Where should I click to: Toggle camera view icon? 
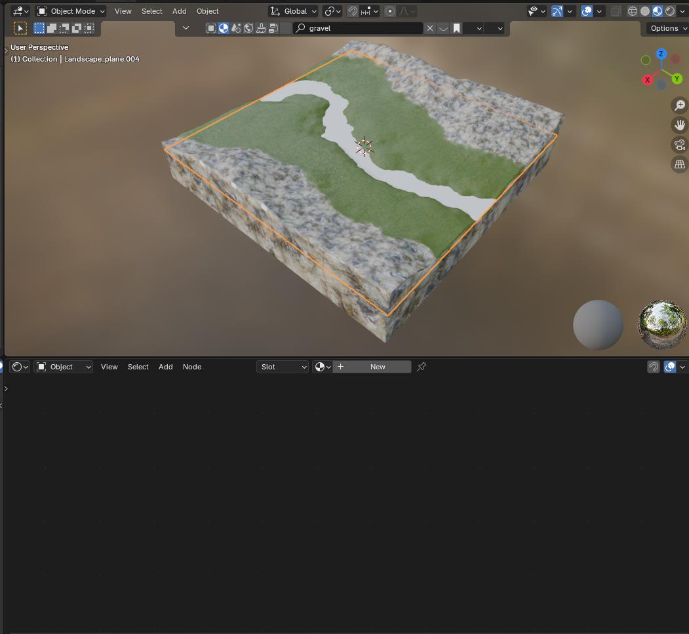679,145
